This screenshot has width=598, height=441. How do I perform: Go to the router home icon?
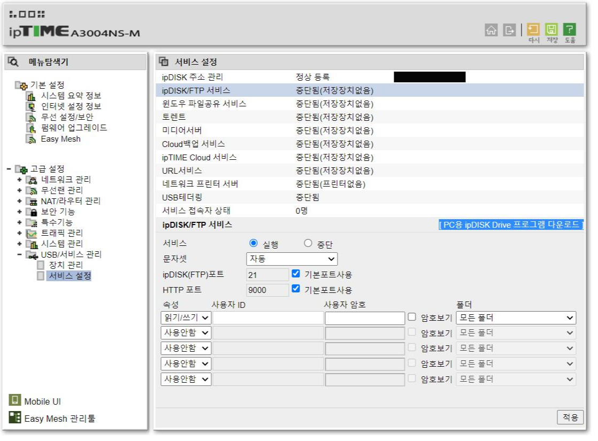pyautogui.click(x=491, y=30)
